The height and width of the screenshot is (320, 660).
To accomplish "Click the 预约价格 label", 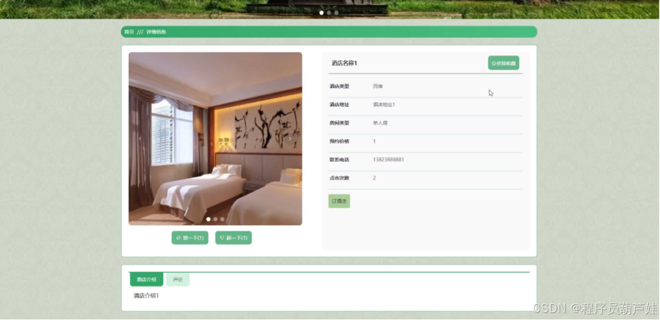I will [x=339, y=141].
